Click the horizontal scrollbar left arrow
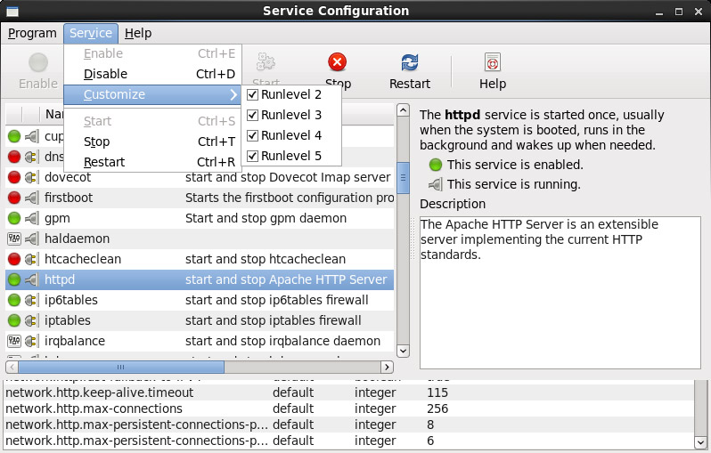The width and height of the screenshot is (711, 453). (12, 367)
